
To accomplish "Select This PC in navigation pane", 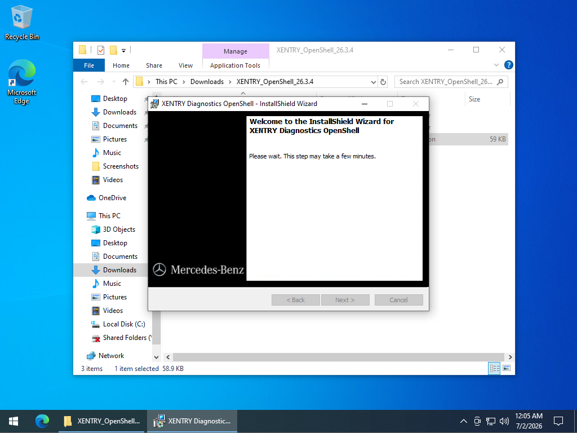I will click(x=109, y=216).
